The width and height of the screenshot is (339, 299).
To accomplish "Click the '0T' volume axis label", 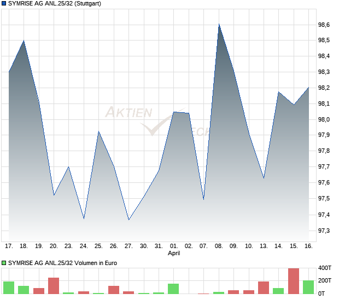I will tap(322, 294).
